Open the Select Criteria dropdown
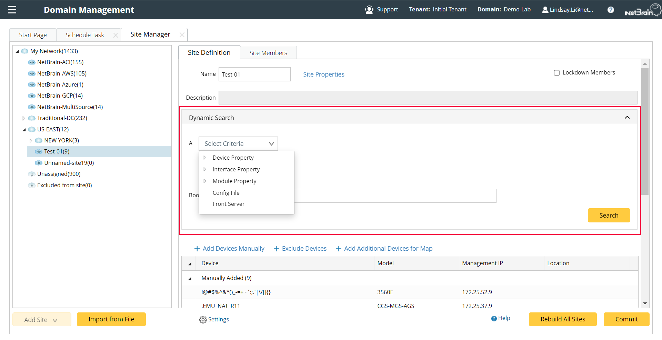 click(238, 144)
